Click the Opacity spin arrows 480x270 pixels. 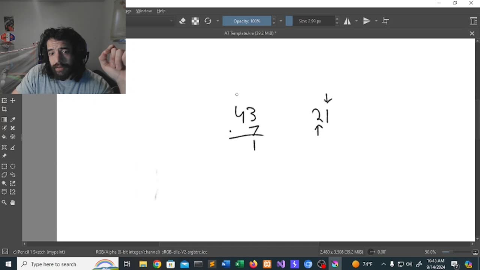click(x=274, y=21)
